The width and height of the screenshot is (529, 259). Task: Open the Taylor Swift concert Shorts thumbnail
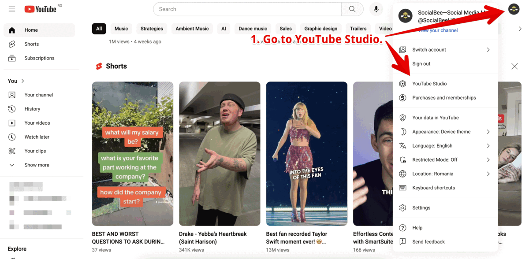click(x=307, y=154)
